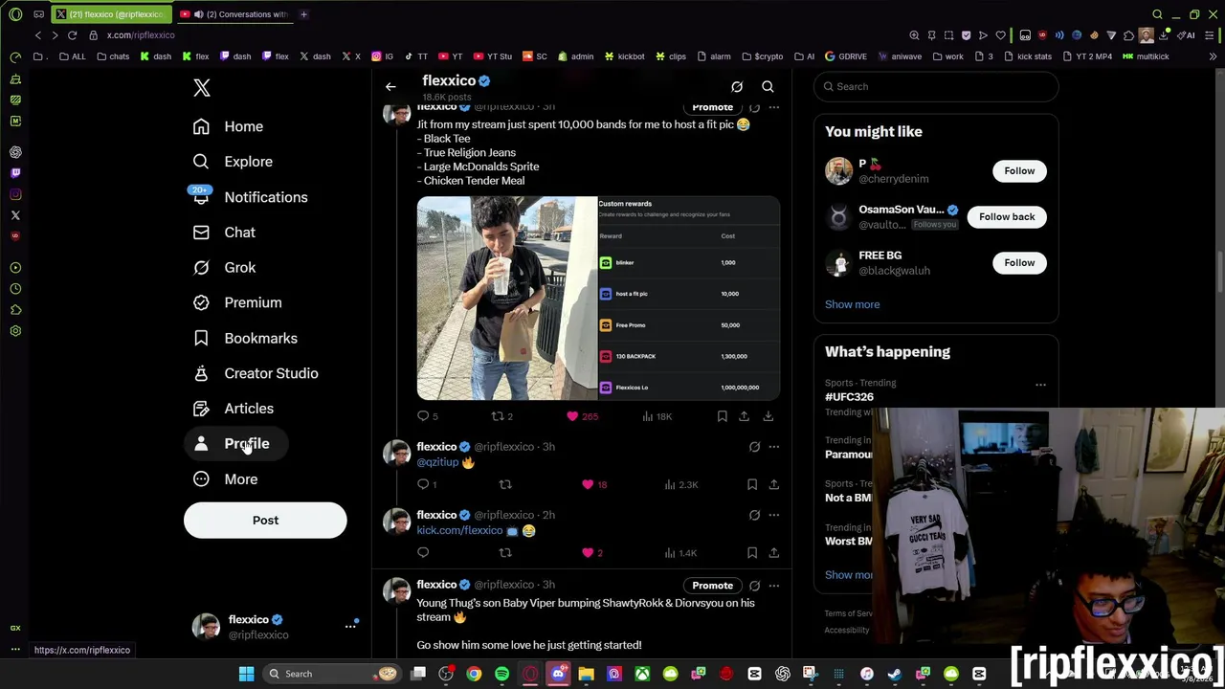The width and height of the screenshot is (1225, 689).
Task: Click the Grok icon in profile header
Action: tap(737, 87)
